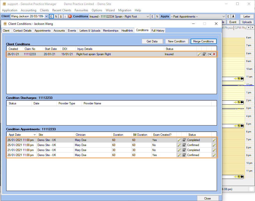The width and height of the screenshot is (255, 201).
Task: Click the curved arrow icon on the condition row
Action: pyautogui.click(x=209, y=54)
